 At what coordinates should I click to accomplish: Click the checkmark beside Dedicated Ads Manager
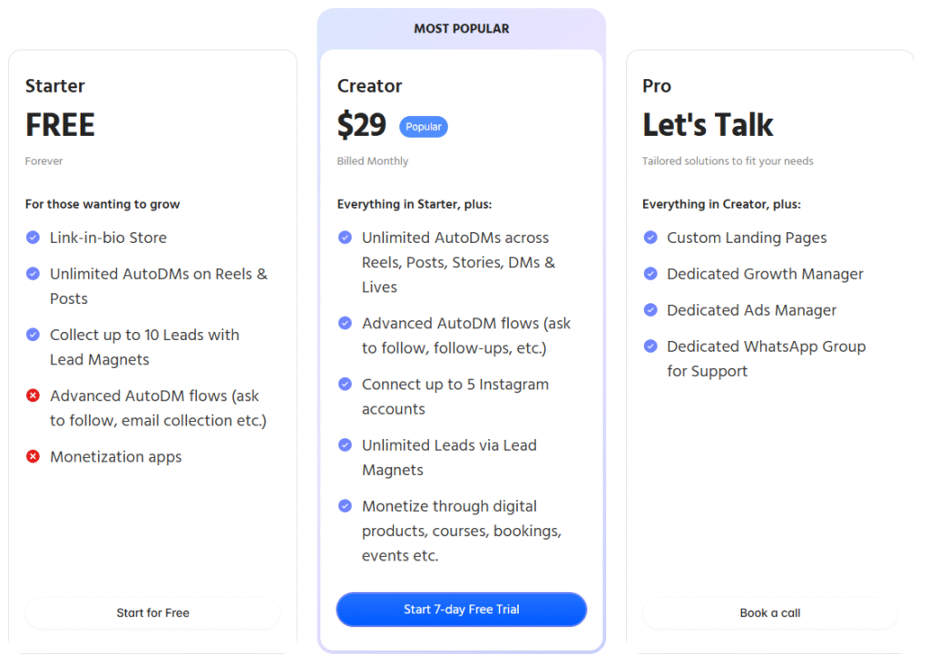click(x=650, y=310)
